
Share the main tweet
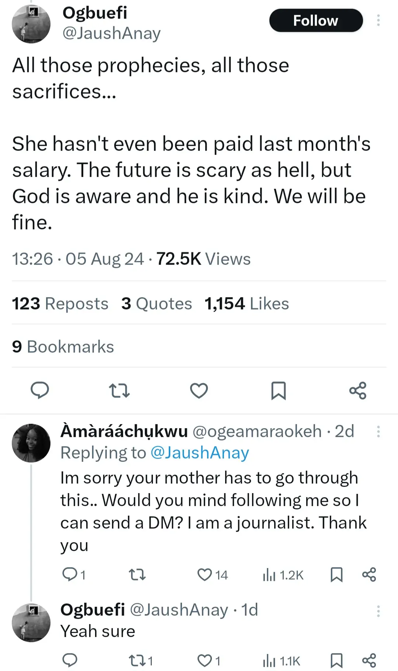[x=358, y=390]
